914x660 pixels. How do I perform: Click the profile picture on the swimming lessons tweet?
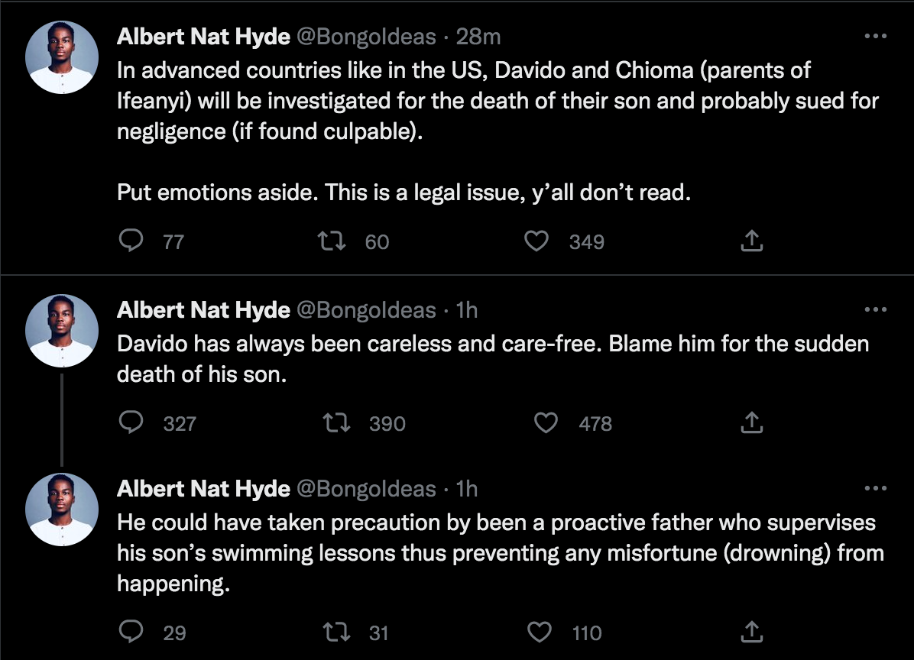(x=60, y=510)
